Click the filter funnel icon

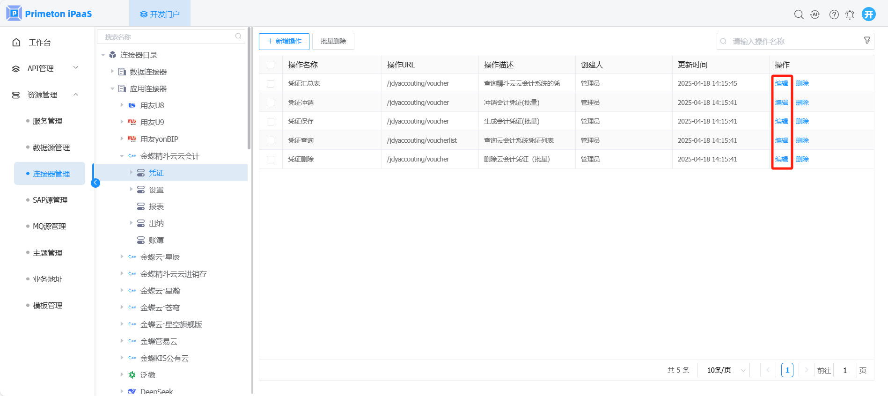pos(867,41)
